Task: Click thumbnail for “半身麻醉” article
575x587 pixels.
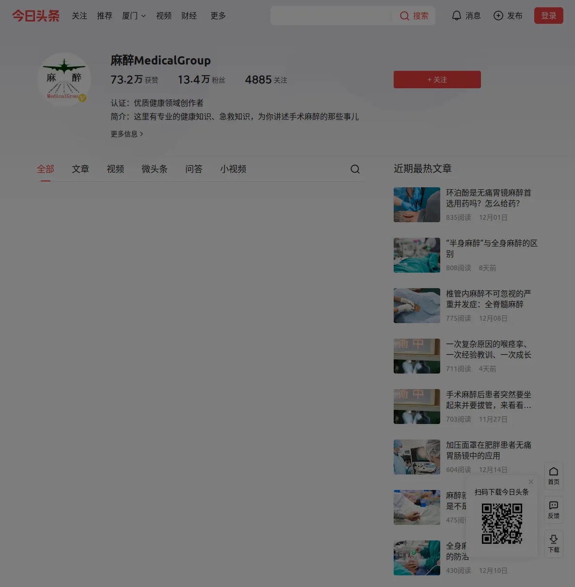Action: pos(417,255)
